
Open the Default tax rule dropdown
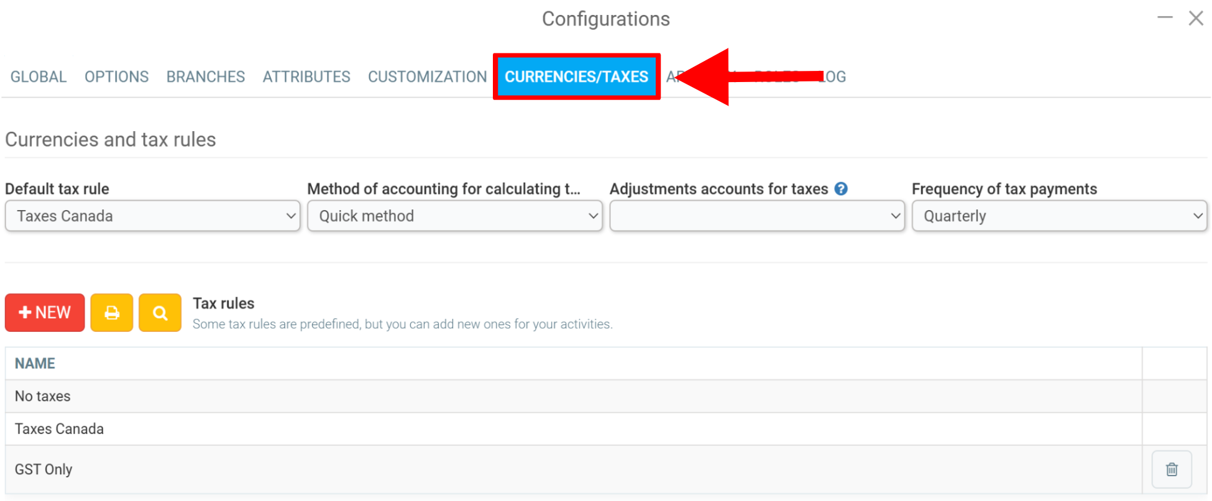(x=152, y=216)
